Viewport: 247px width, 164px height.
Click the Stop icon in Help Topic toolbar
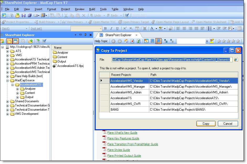[132, 41]
